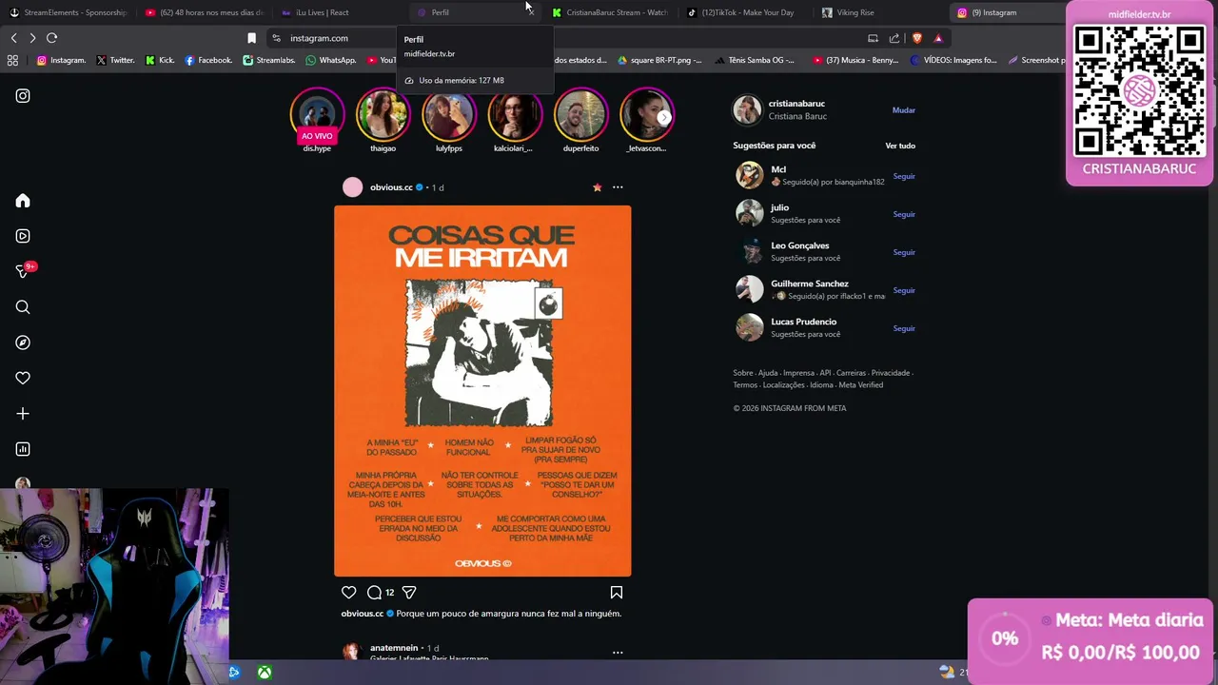The image size is (1218, 685).
Task: Click the weather icon in the taskbar
Action: point(947,672)
